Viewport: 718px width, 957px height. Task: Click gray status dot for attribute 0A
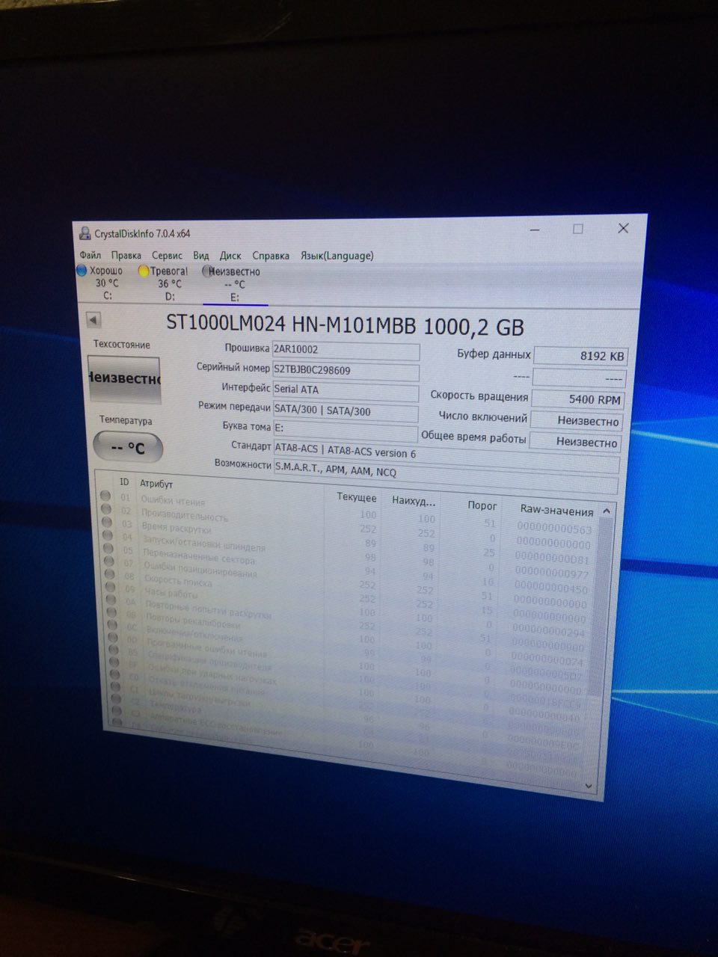[111, 599]
